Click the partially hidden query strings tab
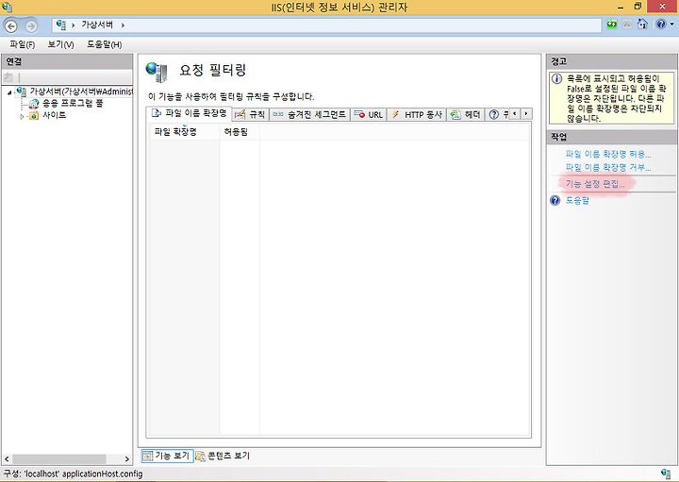Image resolution: width=679 pixels, height=482 pixels. pos(498,114)
